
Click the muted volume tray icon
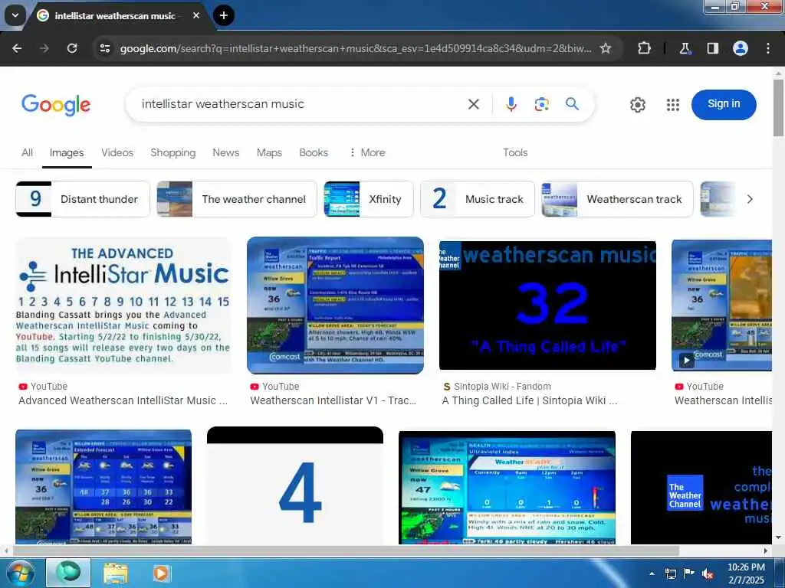pyautogui.click(x=708, y=574)
